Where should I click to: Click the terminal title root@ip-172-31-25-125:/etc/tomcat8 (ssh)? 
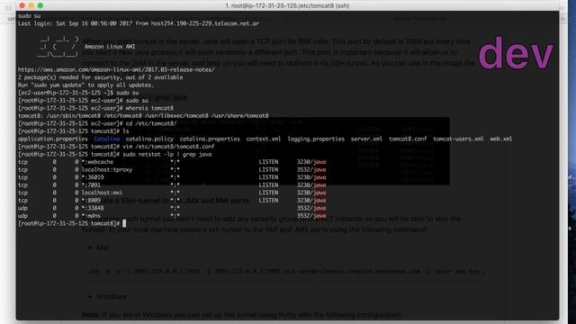[x=287, y=6]
